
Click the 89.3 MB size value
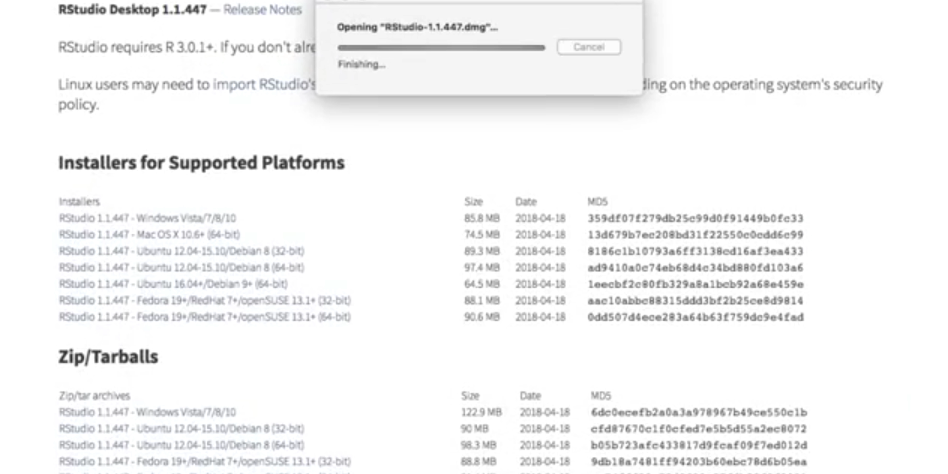482,251
